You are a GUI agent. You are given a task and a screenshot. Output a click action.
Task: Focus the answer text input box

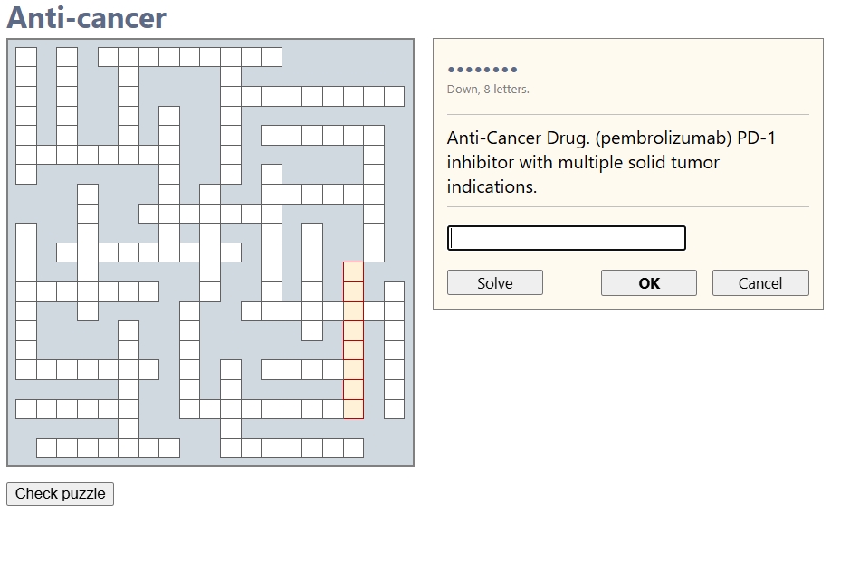pos(567,238)
